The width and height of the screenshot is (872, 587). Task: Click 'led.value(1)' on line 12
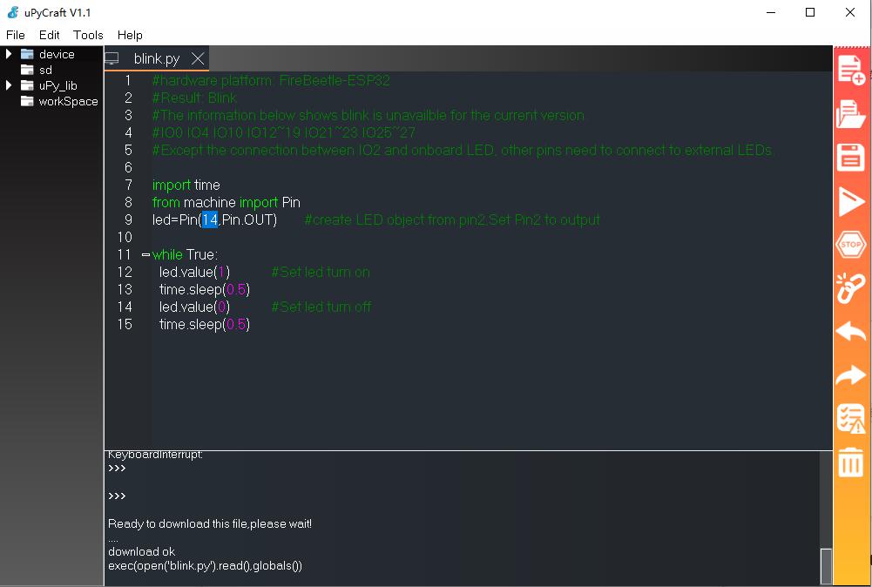(x=194, y=272)
